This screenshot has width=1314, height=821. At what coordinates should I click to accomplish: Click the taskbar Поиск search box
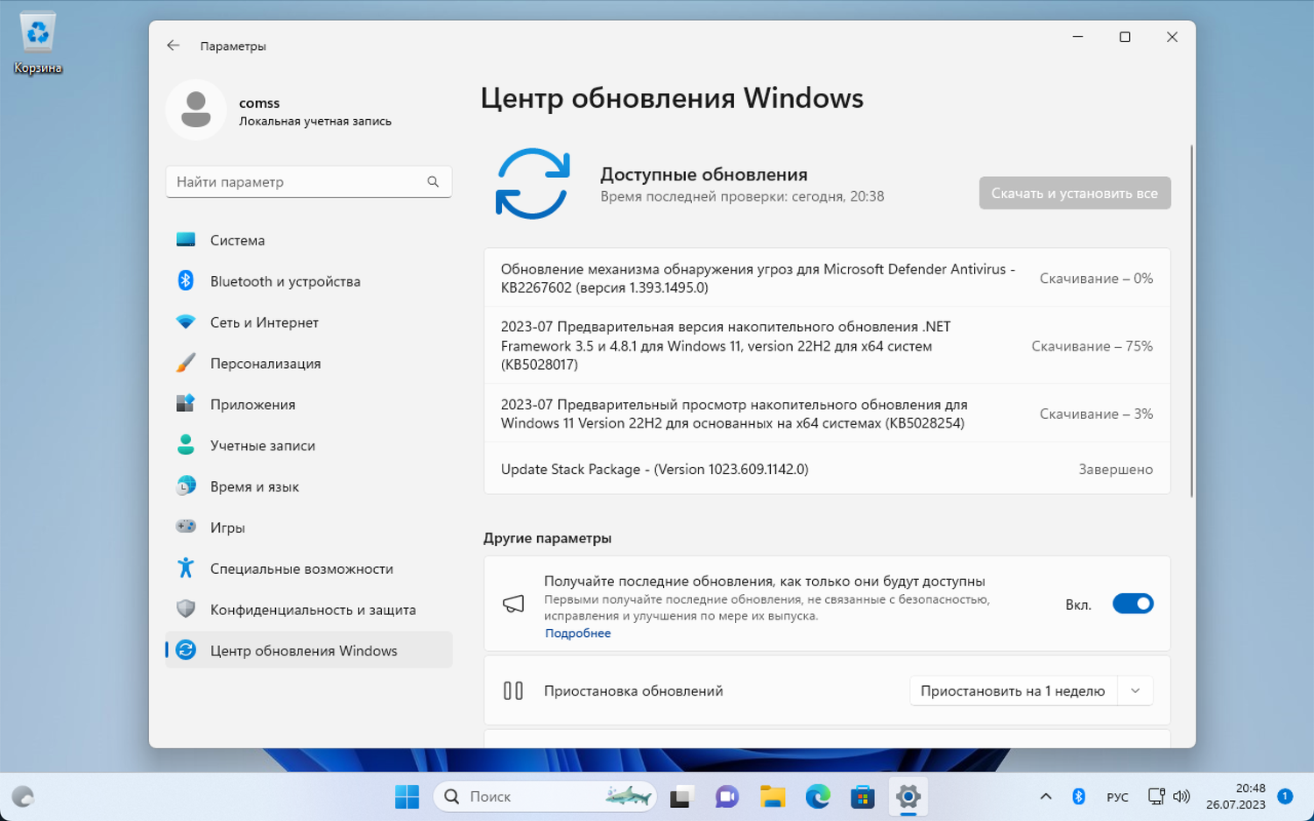[x=545, y=796]
